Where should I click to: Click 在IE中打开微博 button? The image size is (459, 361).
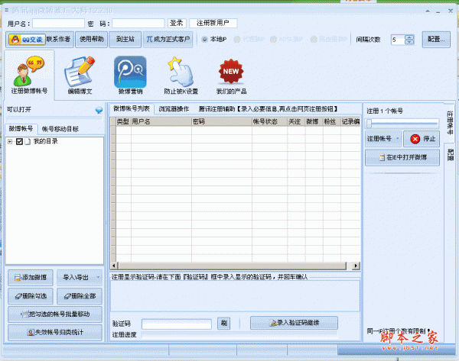[402, 158]
